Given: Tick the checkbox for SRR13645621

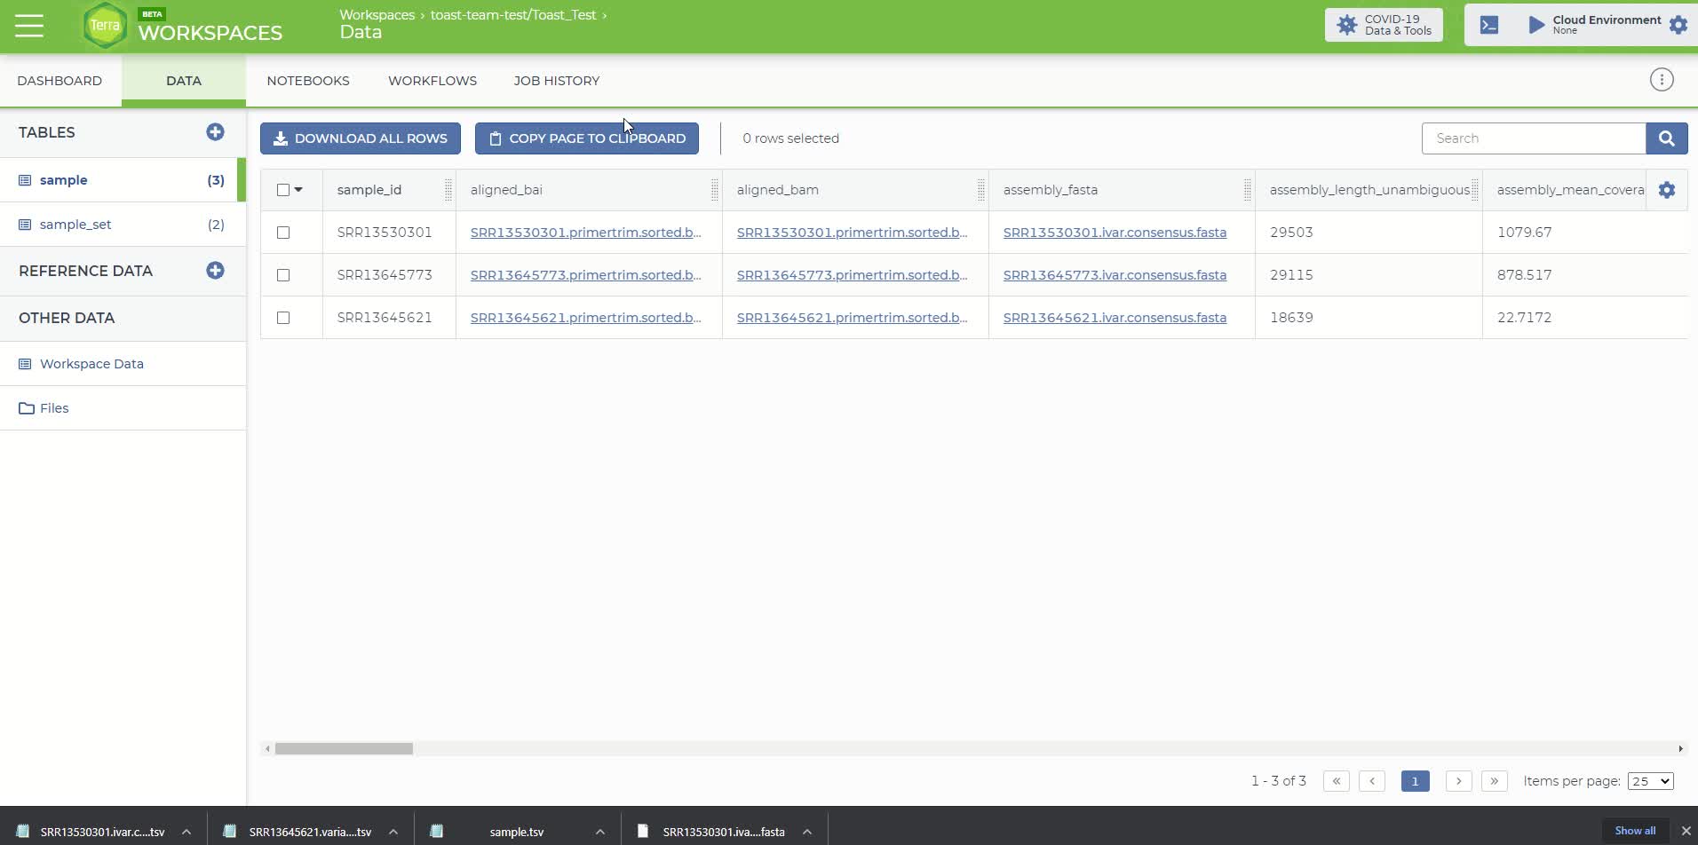Looking at the screenshot, I should (x=283, y=318).
